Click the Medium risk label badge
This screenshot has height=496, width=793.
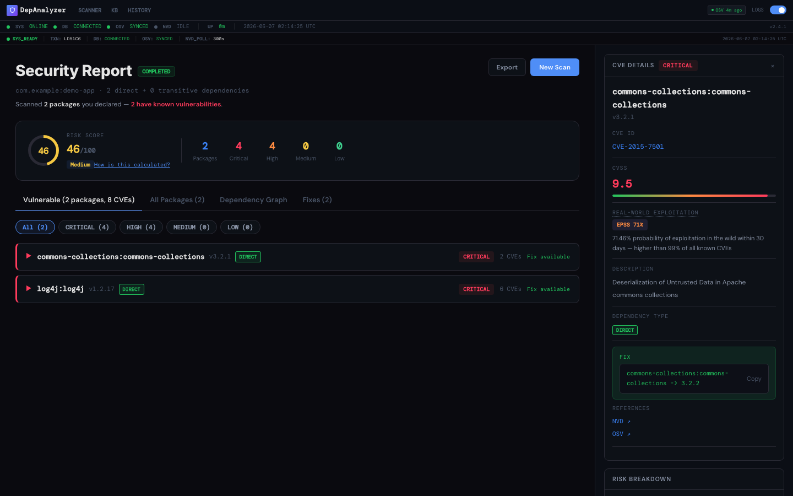80,165
